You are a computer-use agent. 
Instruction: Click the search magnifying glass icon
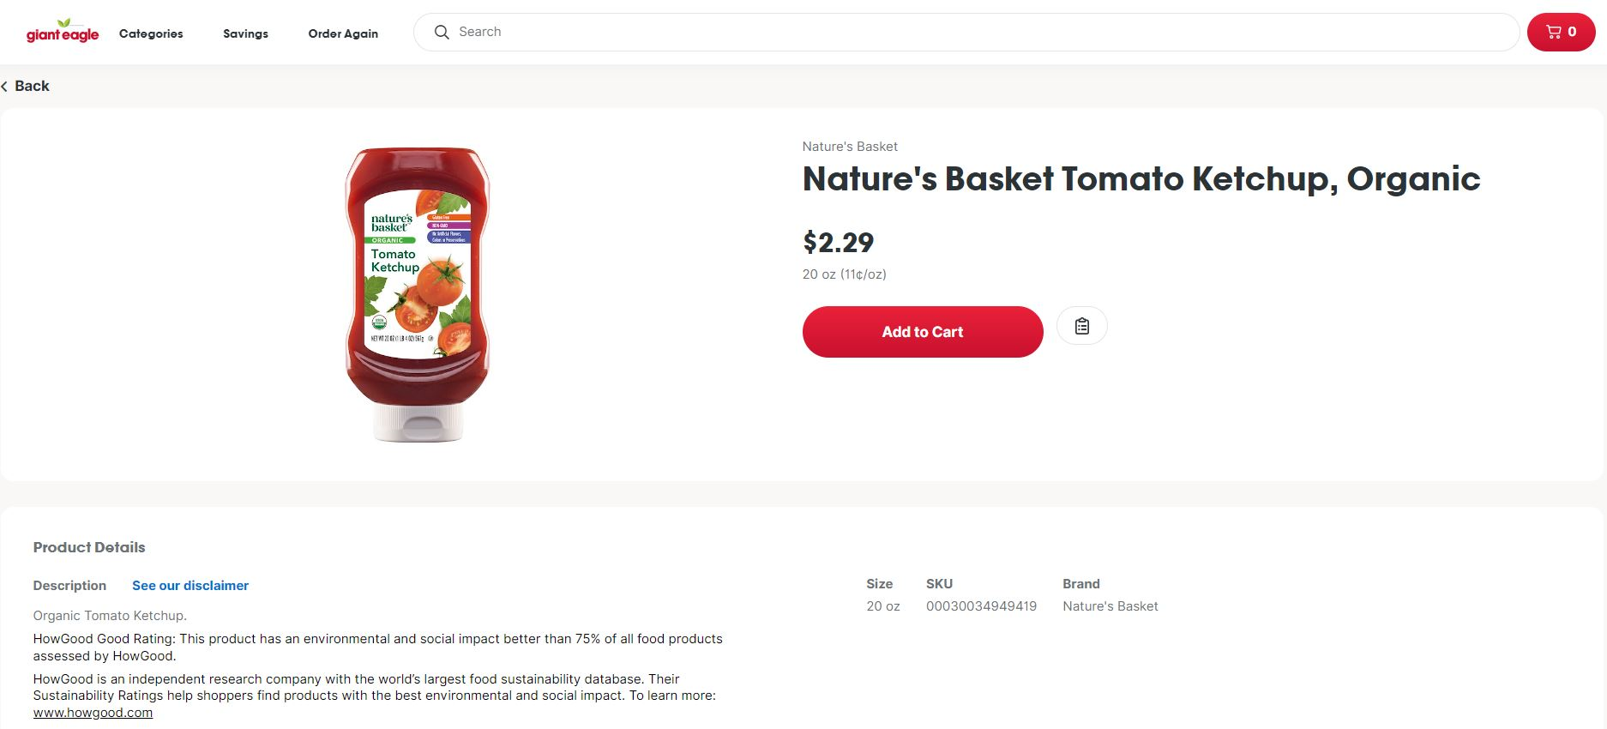tap(442, 32)
